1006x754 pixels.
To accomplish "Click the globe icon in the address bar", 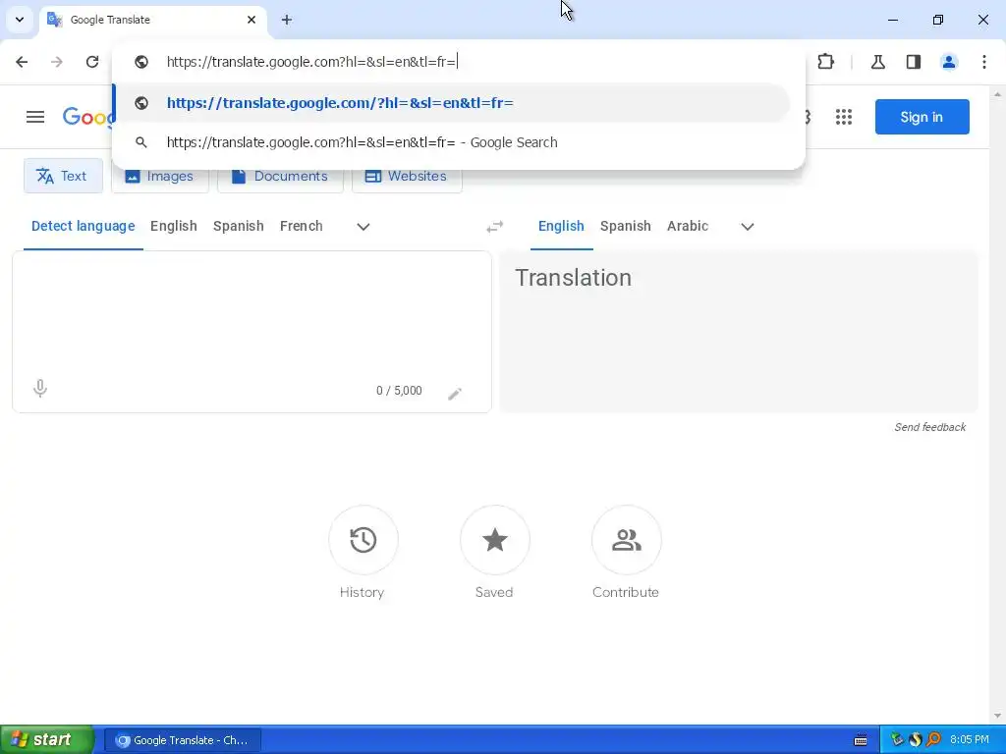I will point(141,62).
